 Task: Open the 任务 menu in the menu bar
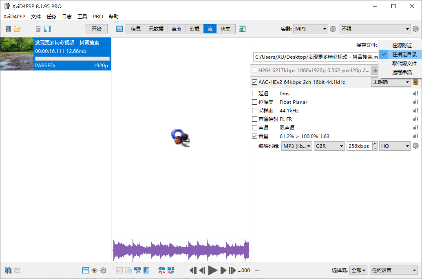51,17
